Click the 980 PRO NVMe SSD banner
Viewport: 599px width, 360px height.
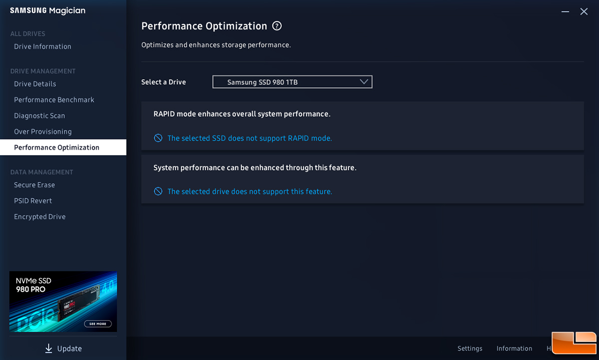[63, 302]
